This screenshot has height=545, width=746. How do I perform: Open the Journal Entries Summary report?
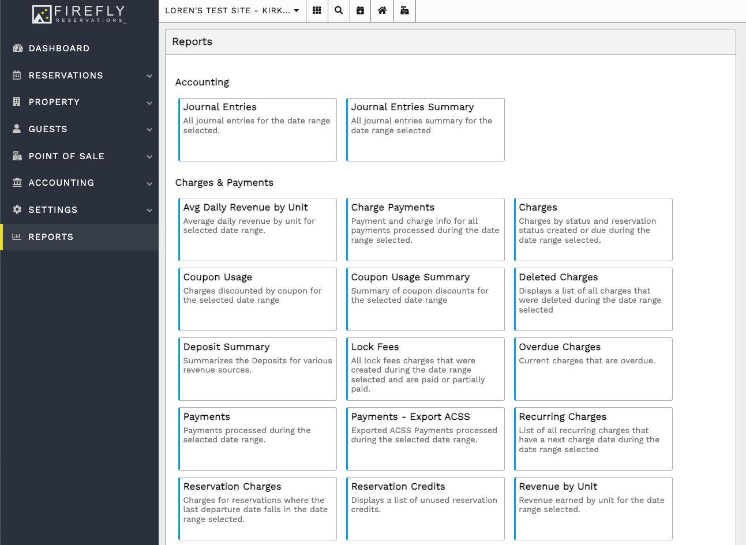click(425, 130)
